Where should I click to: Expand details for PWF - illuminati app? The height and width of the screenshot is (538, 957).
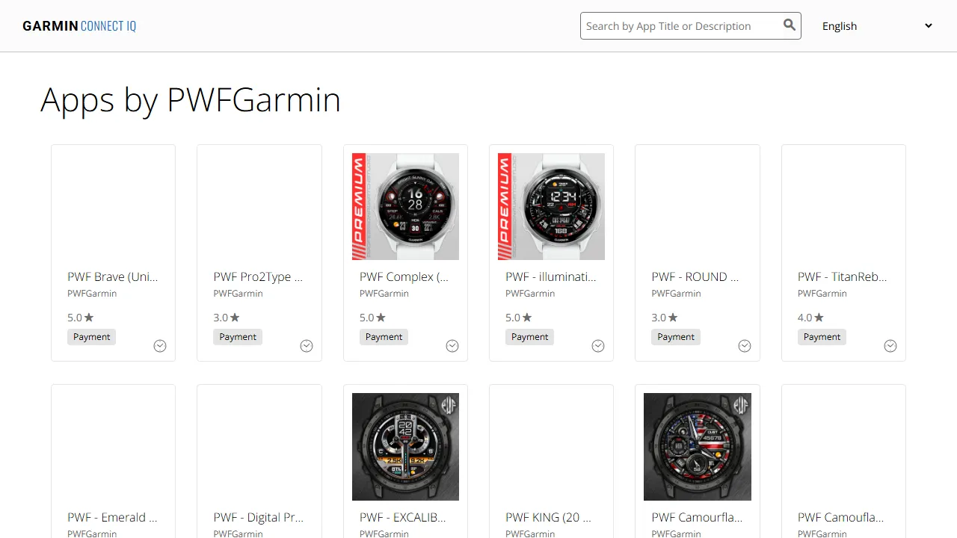(598, 345)
